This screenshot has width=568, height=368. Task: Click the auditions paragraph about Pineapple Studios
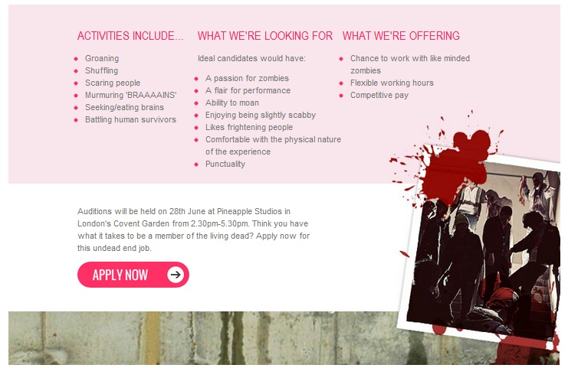(193, 230)
